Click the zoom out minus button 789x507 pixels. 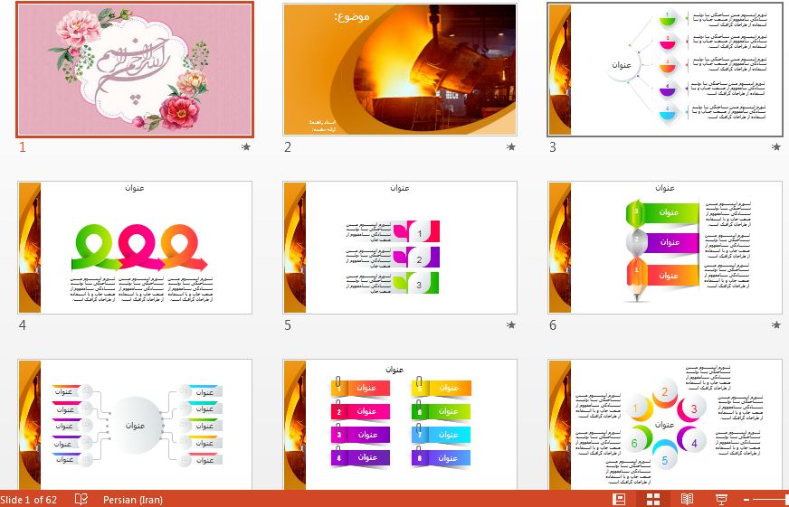coord(748,499)
